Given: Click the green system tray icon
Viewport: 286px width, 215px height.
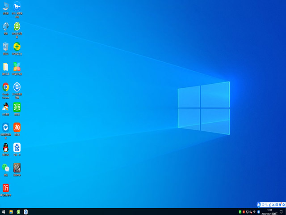Looking at the screenshot, I should (240, 212).
